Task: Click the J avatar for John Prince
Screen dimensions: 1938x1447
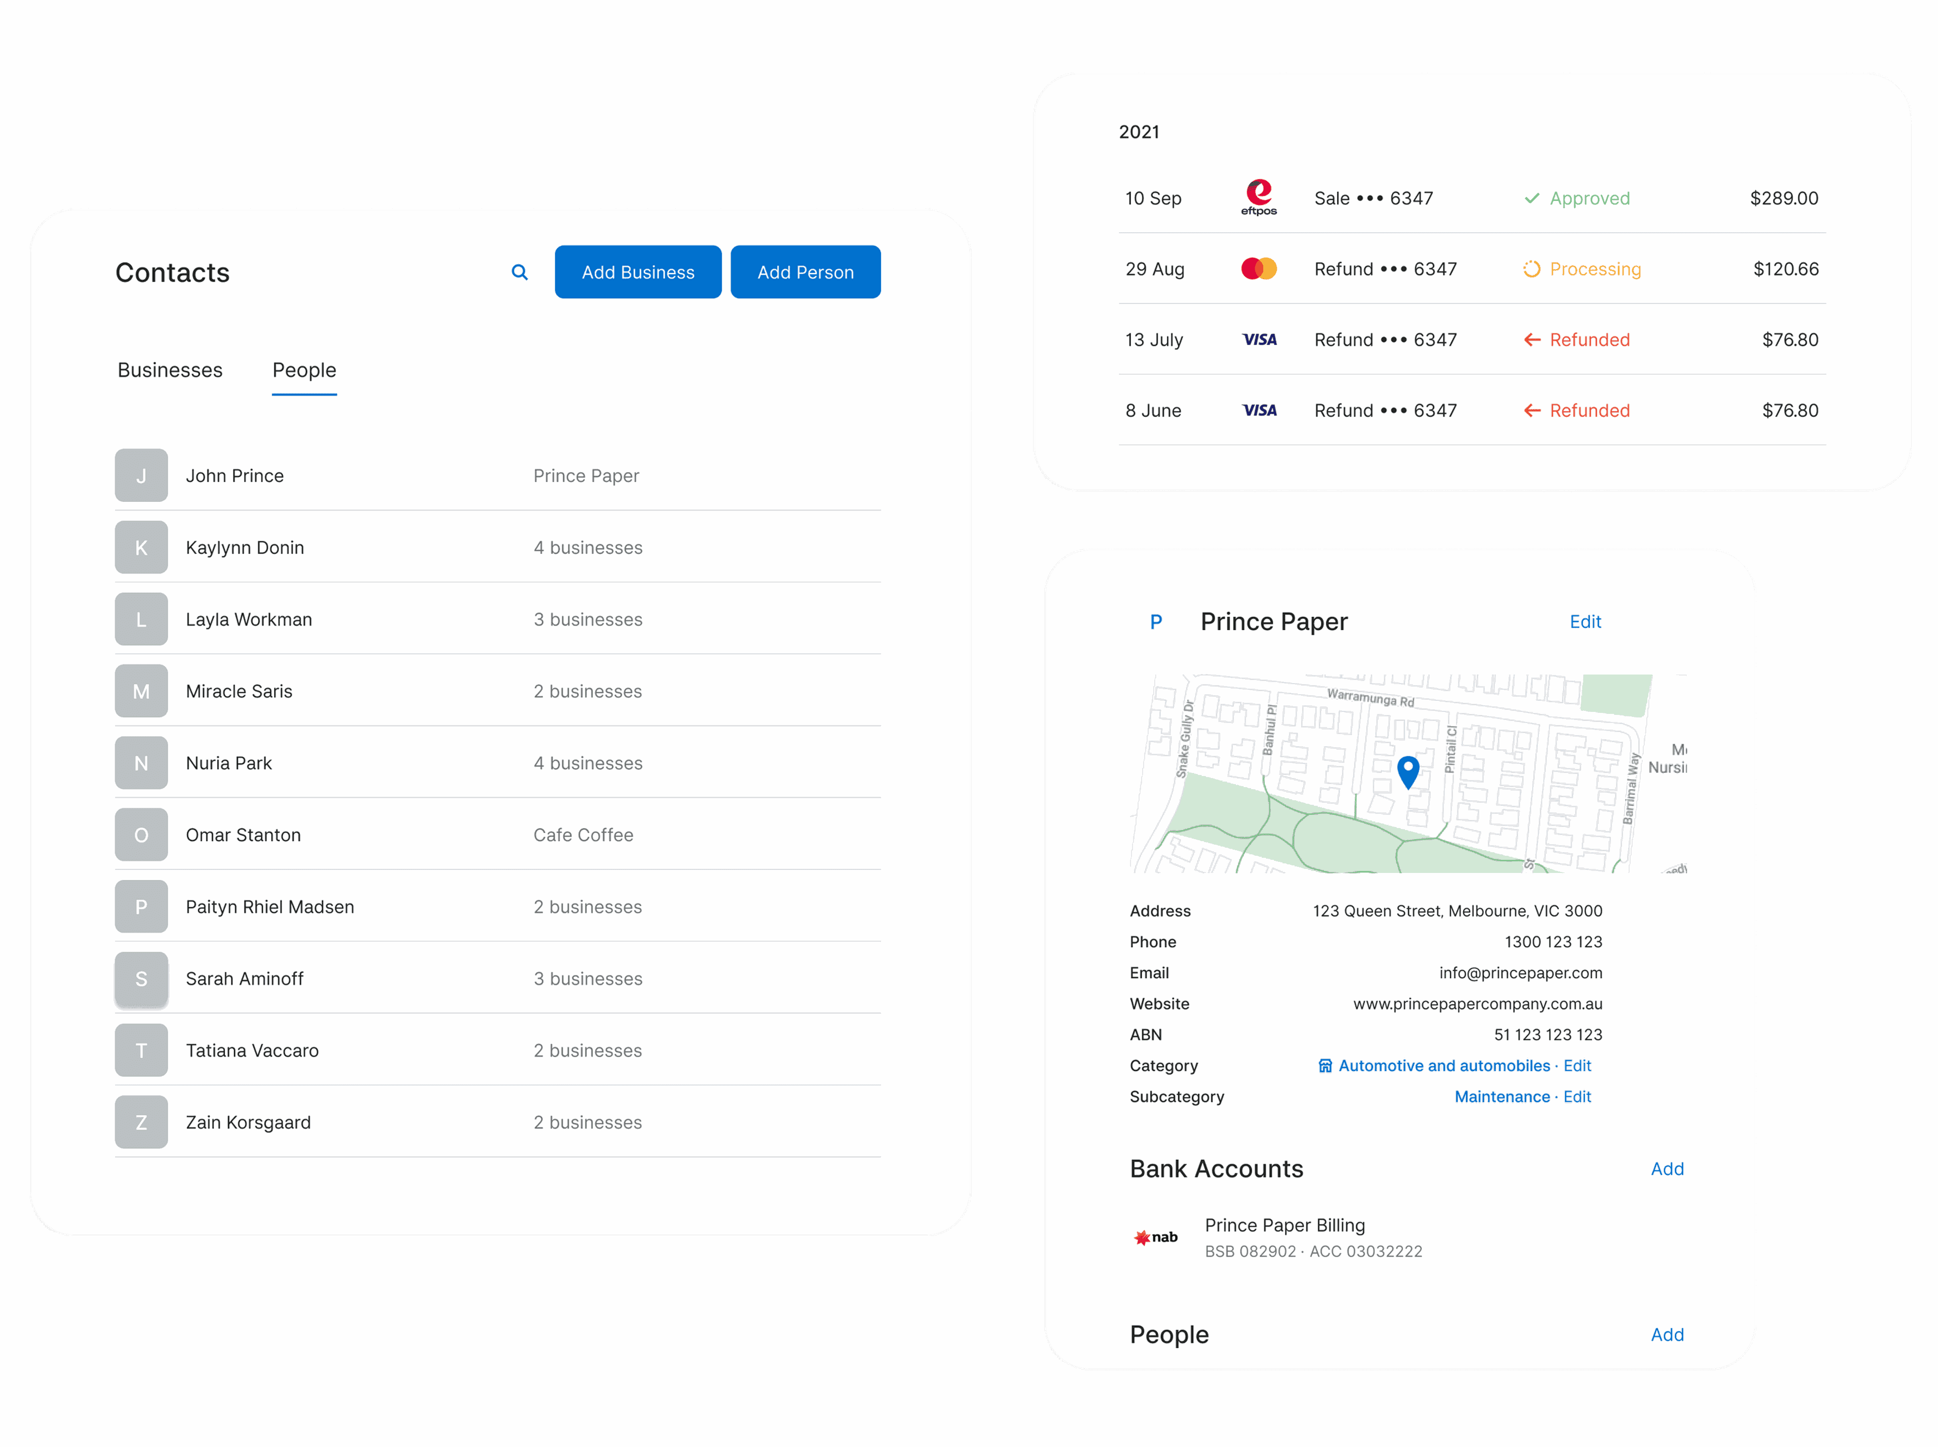Action: pos(141,476)
